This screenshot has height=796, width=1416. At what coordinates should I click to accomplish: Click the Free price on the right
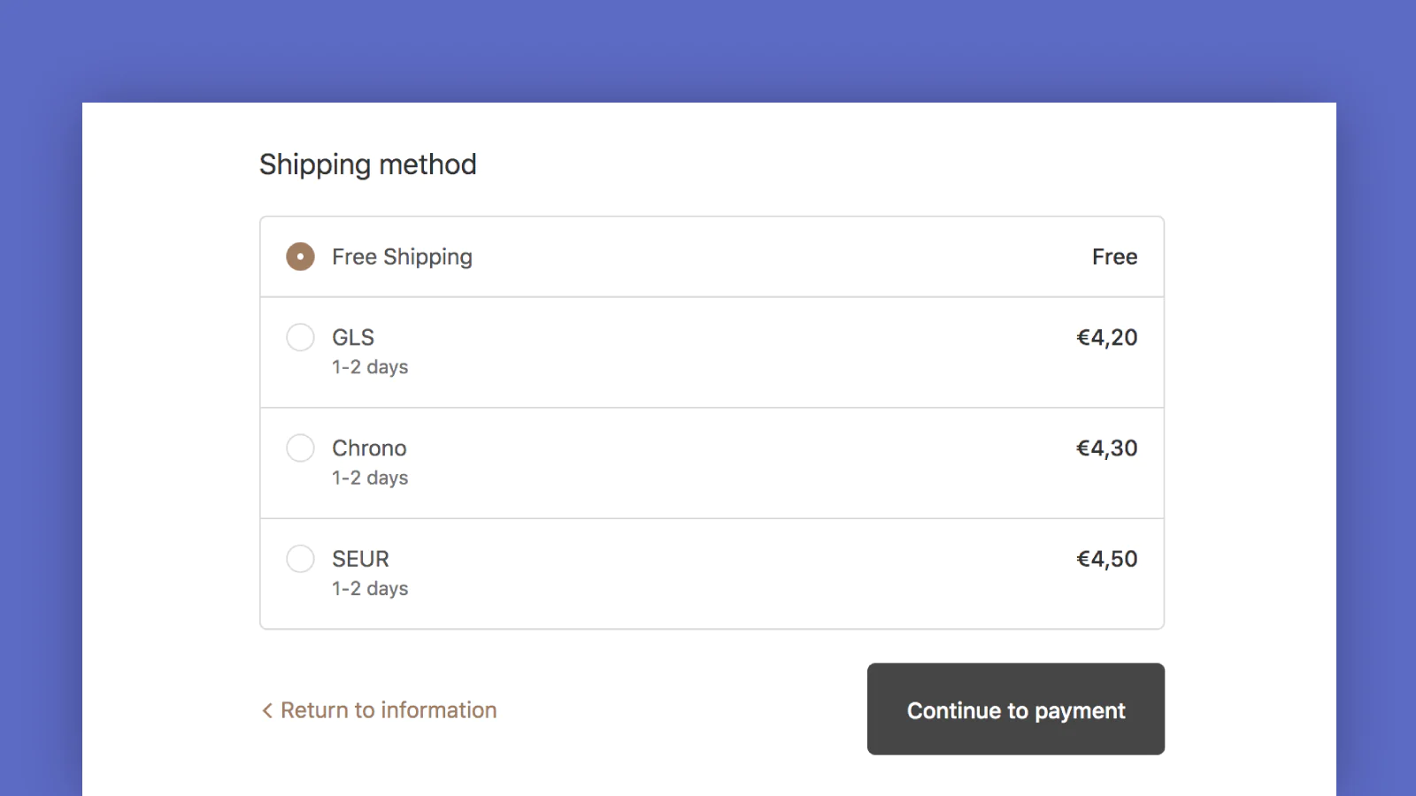point(1114,256)
